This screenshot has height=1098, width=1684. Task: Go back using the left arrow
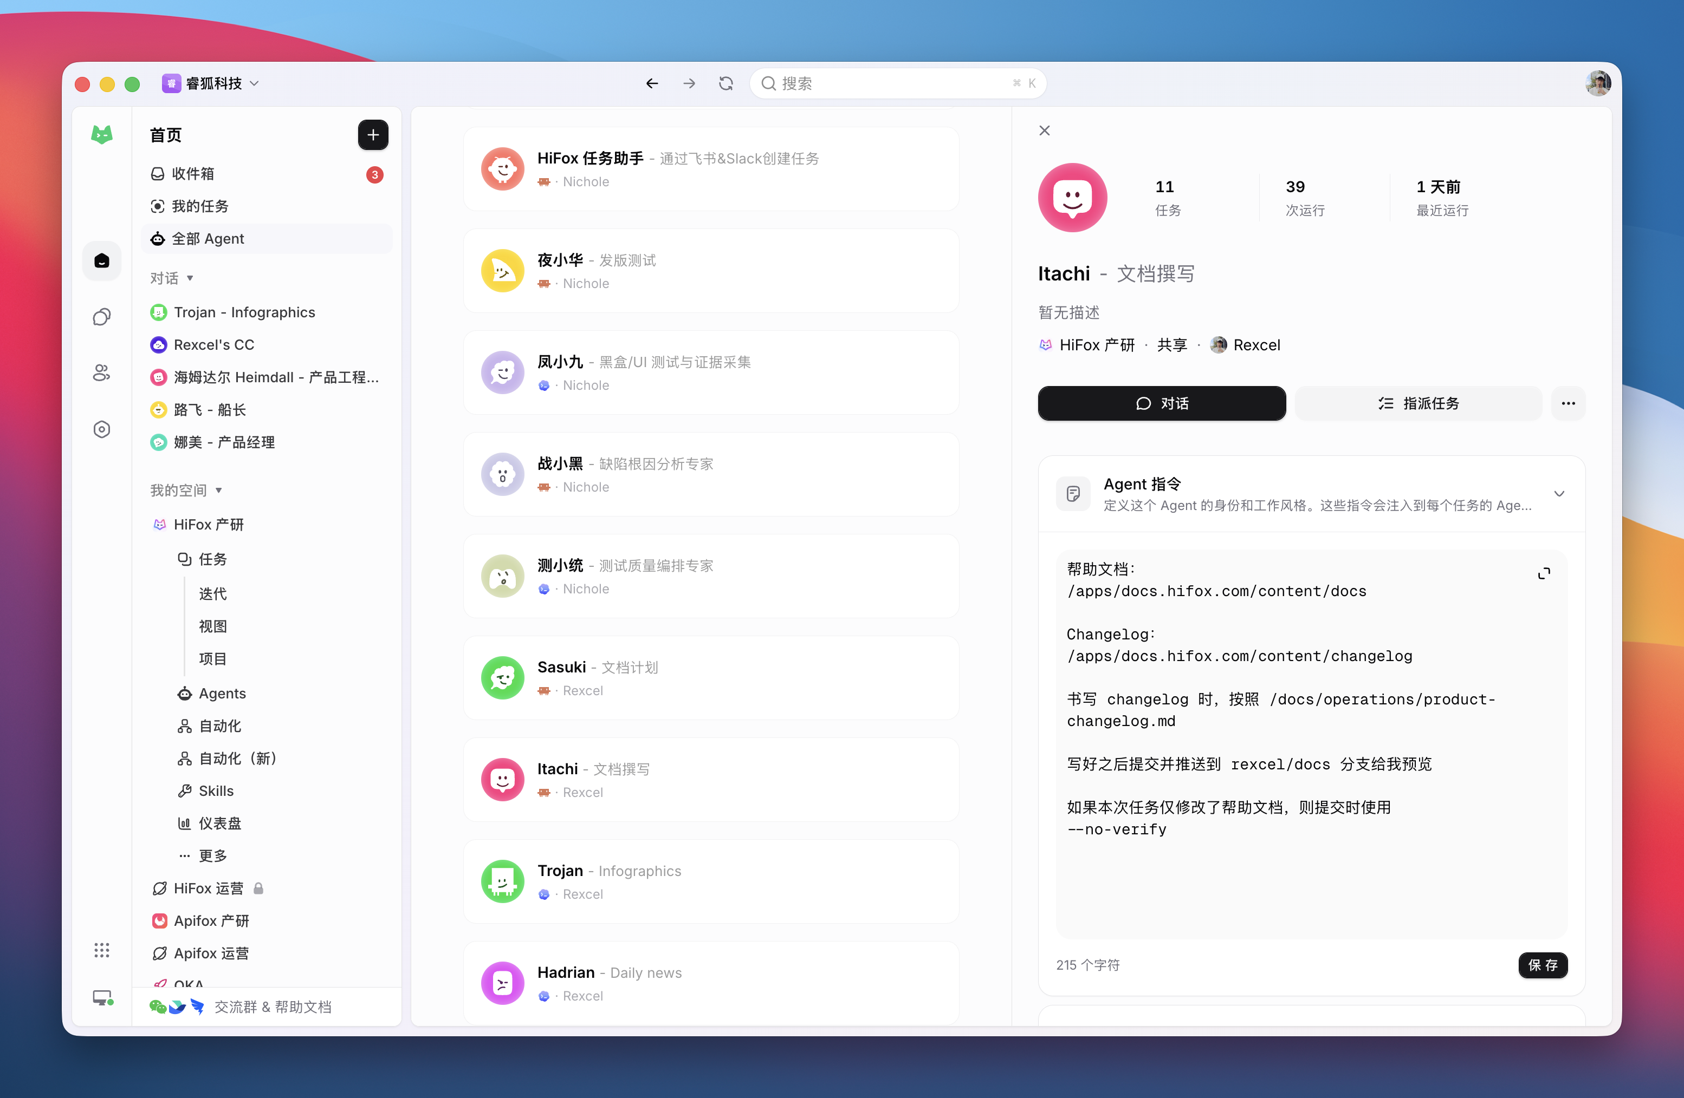point(652,83)
